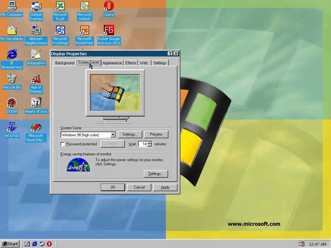The image size is (331, 248).
Task: Click Opera icon in quick launch
Action: pos(49,244)
